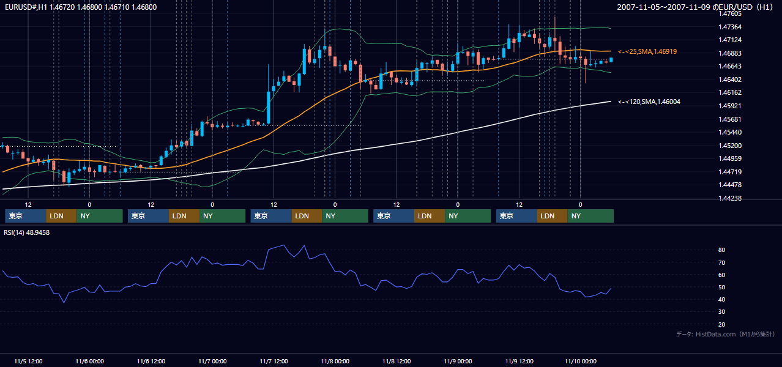Click the 11/7 12:00 time axis label
This screenshot has height=367, width=782.
(274, 361)
